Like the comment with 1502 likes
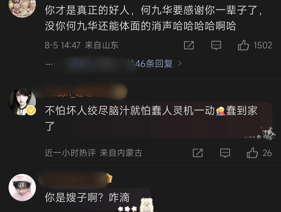 (x=243, y=45)
